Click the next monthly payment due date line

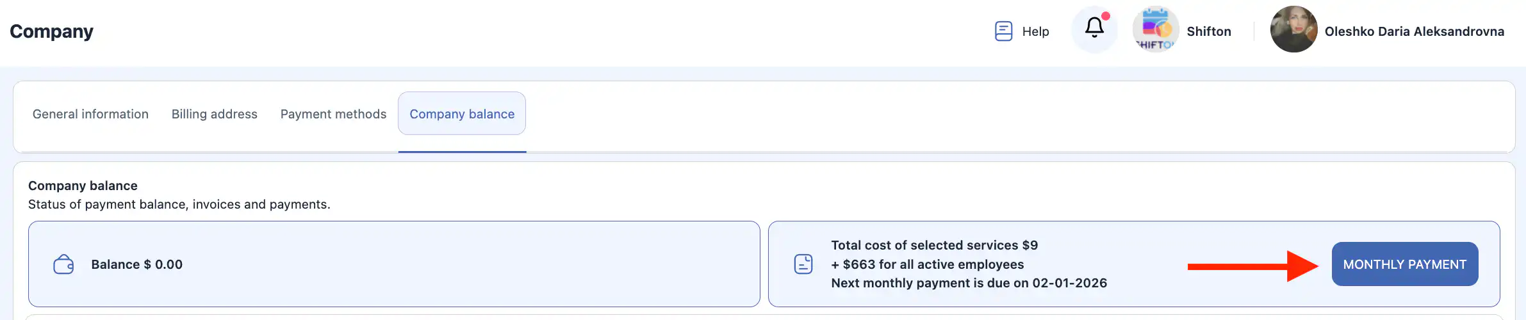click(969, 283)
